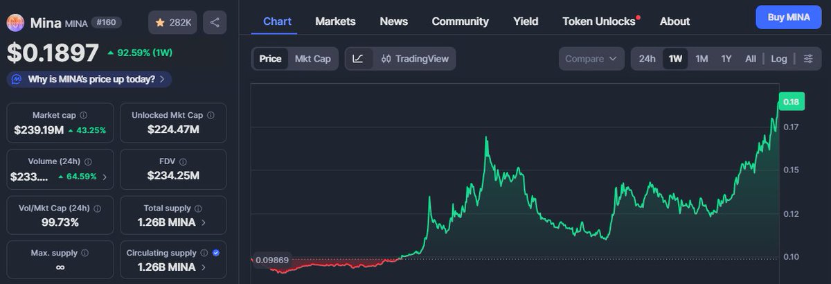This screenshot has width=831, height=284.
Task: Expand Total supply 1.26B MINA chevron
Action: (x=203, y=222)
